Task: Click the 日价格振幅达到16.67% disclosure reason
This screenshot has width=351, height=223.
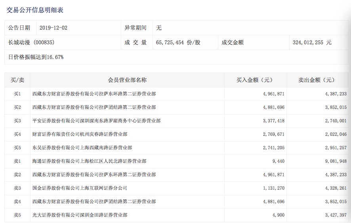Action: [x=36, y=57]
